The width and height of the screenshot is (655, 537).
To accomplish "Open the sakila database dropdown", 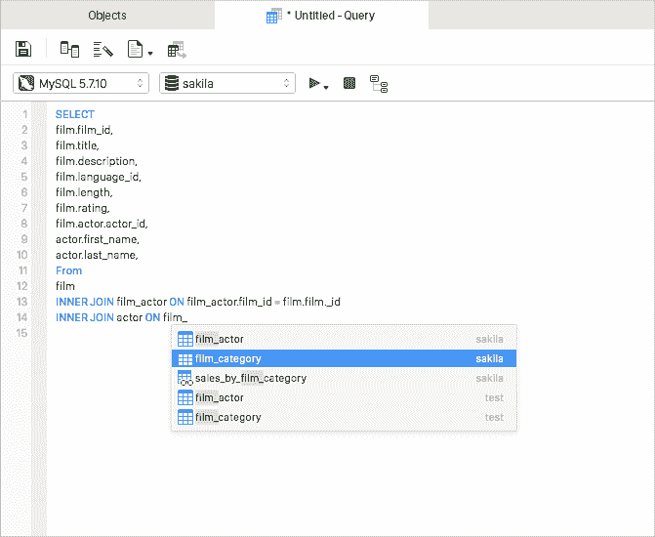I will pyautogui.click(x=227, y=83).
